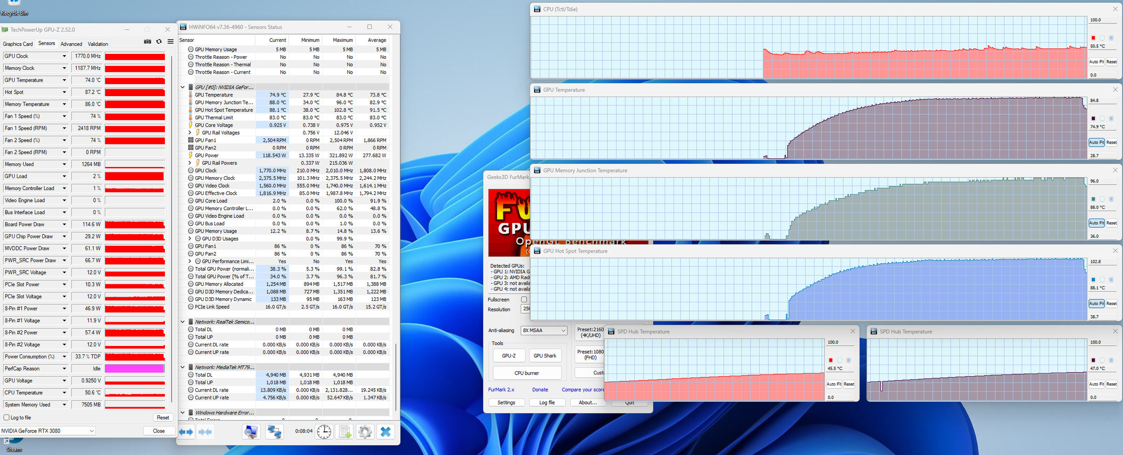Open the Hot Spot sensor dropdown arrow
1123x455 pixels.
pyautogui.click(x=64, y=92)
